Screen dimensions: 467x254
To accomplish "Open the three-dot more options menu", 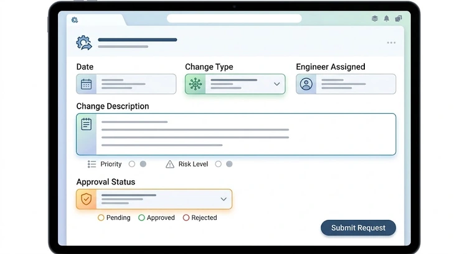I will (x=391, y=43).
